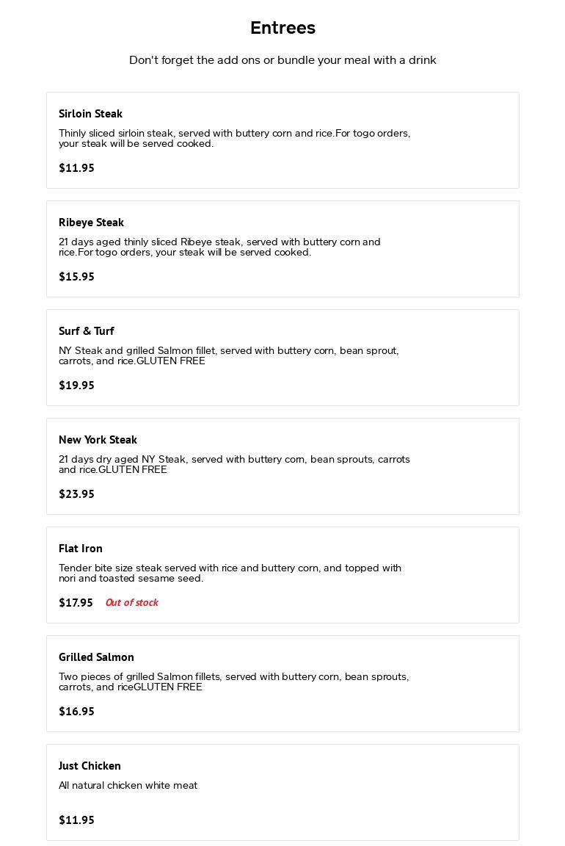Click the Grilled Salmon description text

(233, 681)
